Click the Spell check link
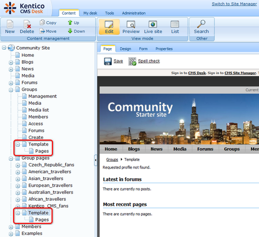This screenshot has height=237, width=259. coord(149,61)
